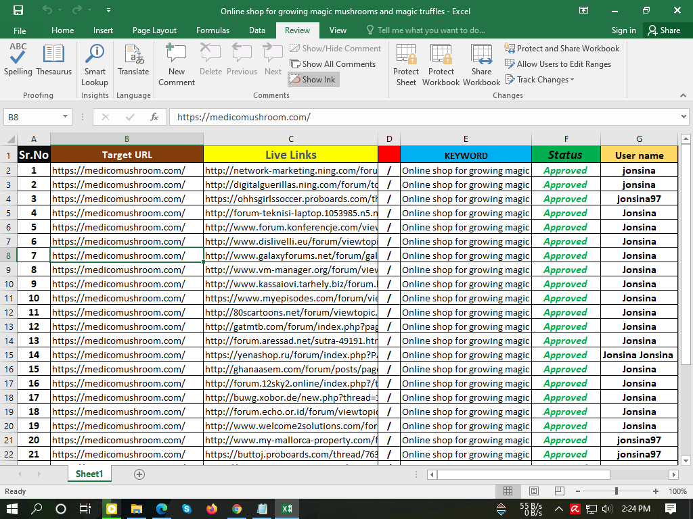Viewport: 693px width, 519px height.
Task: Insert a New Comment
Action: click(176, 61)
